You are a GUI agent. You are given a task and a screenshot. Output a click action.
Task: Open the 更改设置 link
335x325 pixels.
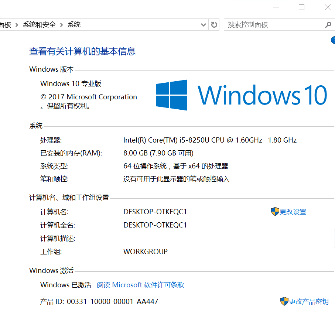coord(293,212)
